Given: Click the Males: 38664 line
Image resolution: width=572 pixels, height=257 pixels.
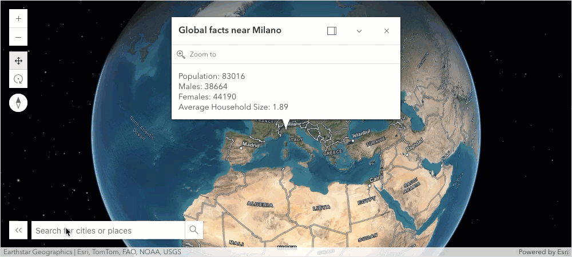Looking at the screenshot, I should [203, 86].
